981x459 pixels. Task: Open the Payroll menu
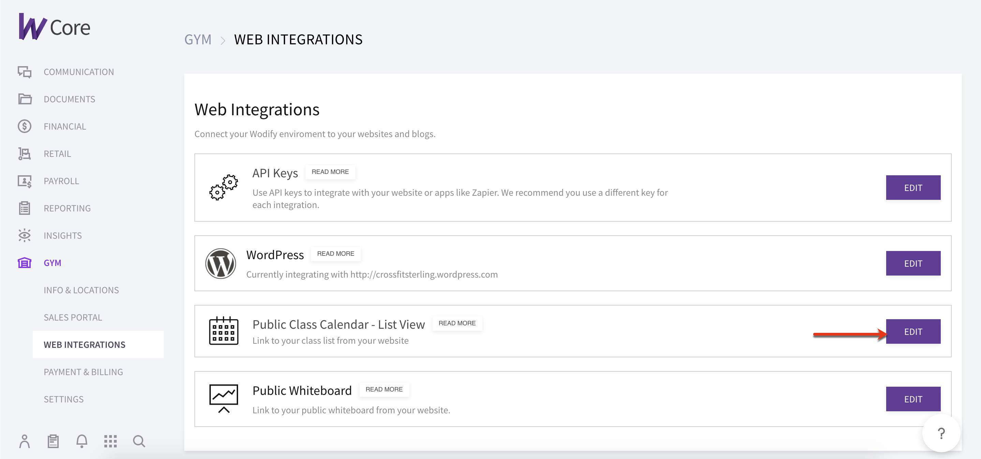[x=61, y=181]
